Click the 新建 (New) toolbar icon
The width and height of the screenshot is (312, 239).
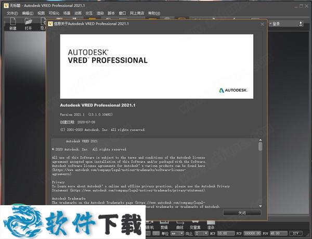point(13,24)
